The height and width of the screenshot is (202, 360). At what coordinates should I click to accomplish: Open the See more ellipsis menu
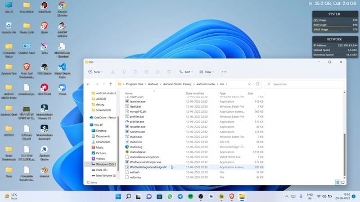click(x=224, y=72)
